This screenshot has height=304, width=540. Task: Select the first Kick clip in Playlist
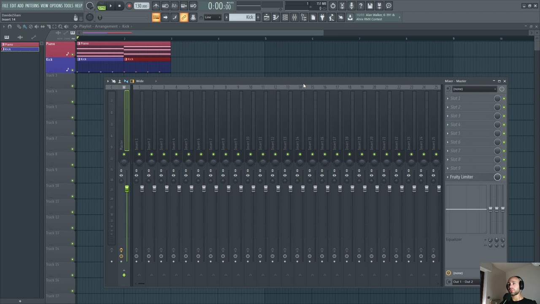(100, 65)
